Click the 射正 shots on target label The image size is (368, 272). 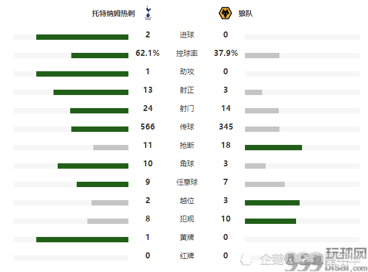pos(187,90)
